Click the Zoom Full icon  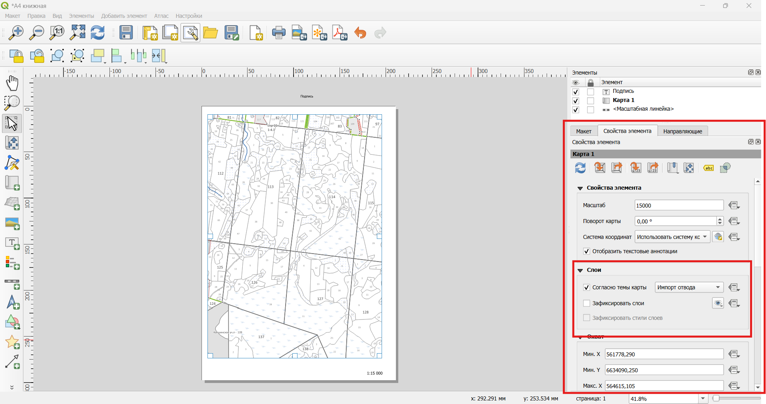pos(77,33)
